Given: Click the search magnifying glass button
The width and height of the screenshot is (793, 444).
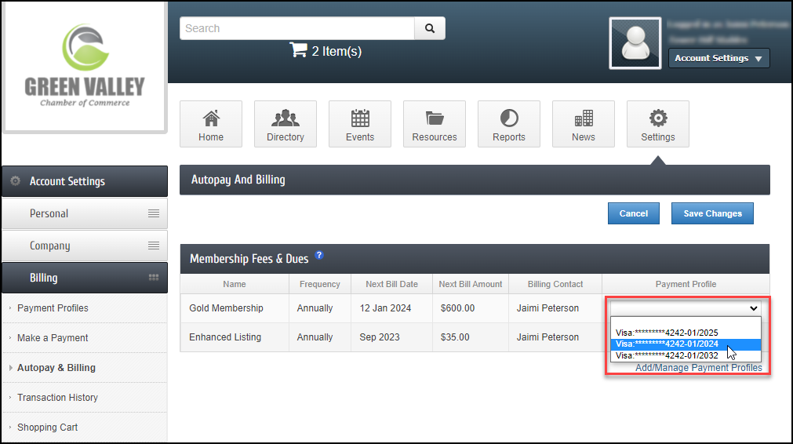Looking at the screenshot, I should coord(429,28).
